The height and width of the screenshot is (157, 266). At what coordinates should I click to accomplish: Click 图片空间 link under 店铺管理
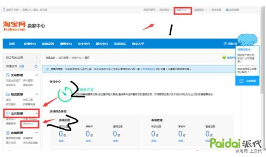pos(11,142)
